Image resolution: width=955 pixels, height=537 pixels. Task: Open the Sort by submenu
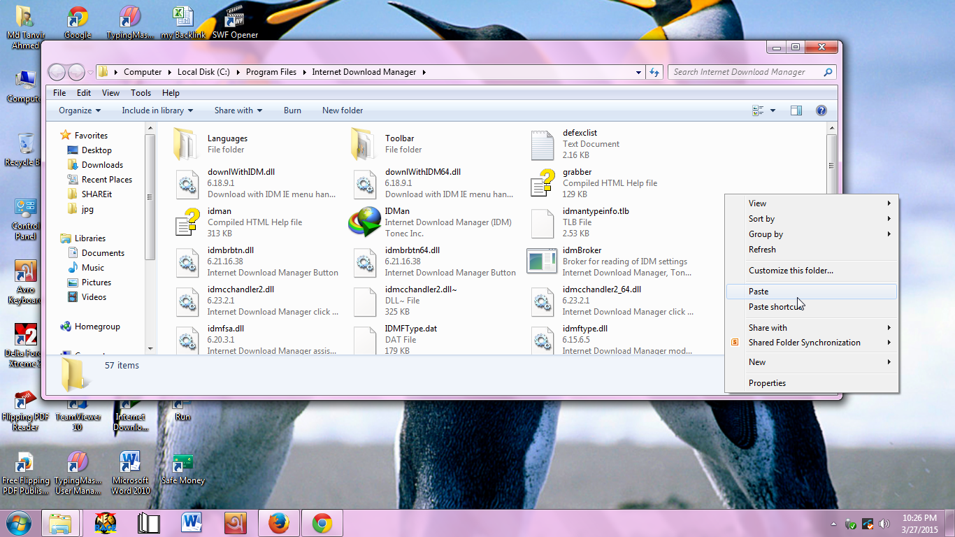(x=812, y=219)
